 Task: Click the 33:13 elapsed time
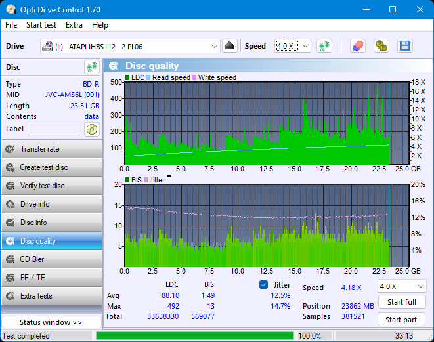point(404,336)
